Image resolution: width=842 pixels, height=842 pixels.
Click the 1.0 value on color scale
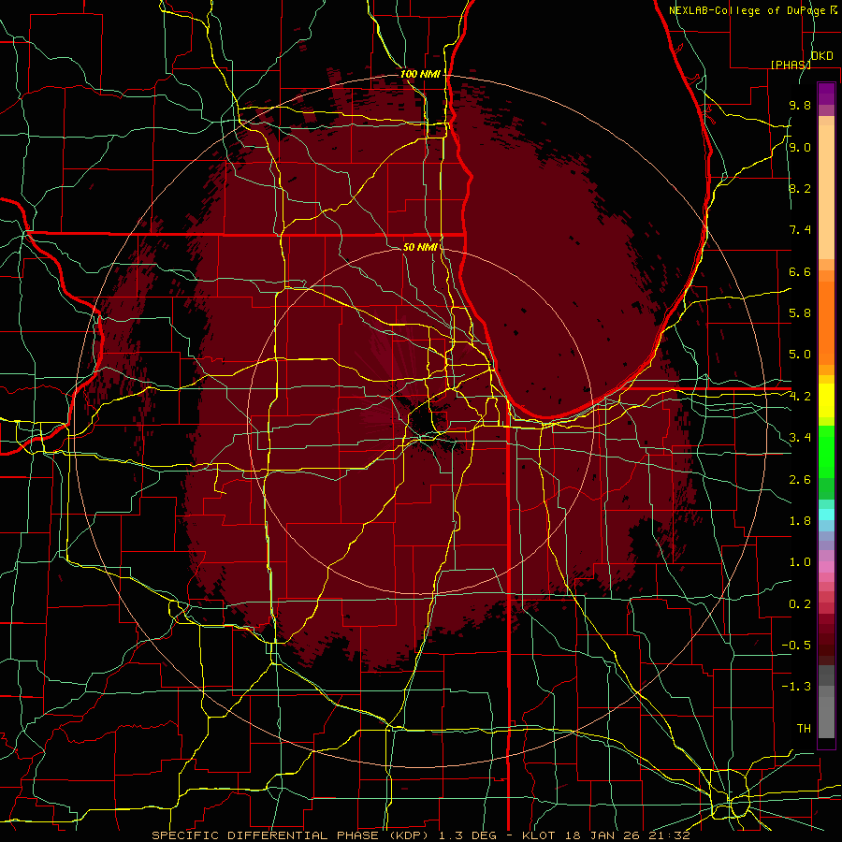(x=800, y=562)
